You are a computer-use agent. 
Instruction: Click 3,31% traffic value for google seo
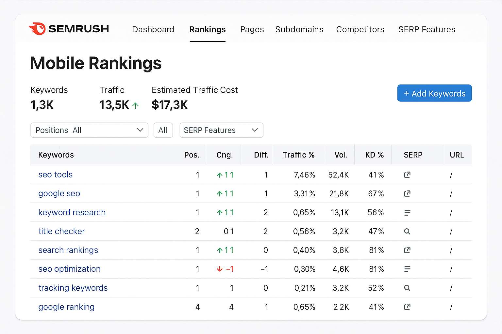point(304,194)
